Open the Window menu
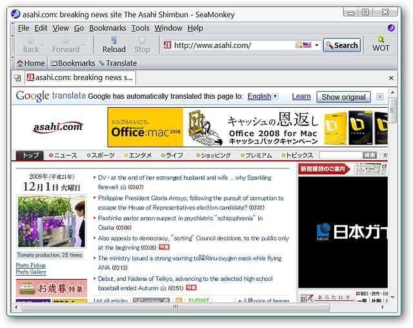Screen dimensions: 413x328 [x=168, y=28]
